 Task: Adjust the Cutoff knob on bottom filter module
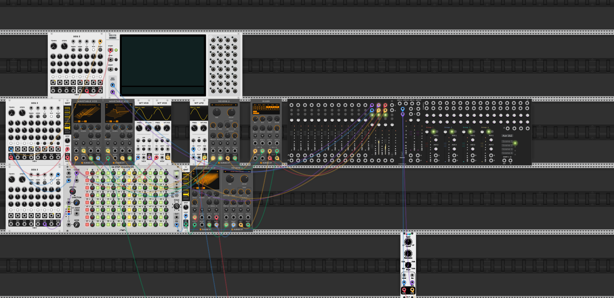click(408, 242)
